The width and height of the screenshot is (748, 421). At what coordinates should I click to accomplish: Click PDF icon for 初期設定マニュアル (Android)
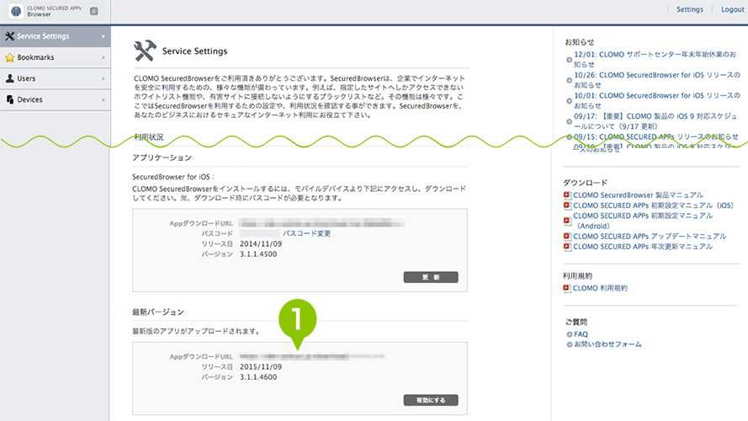[x=567, y=221]
